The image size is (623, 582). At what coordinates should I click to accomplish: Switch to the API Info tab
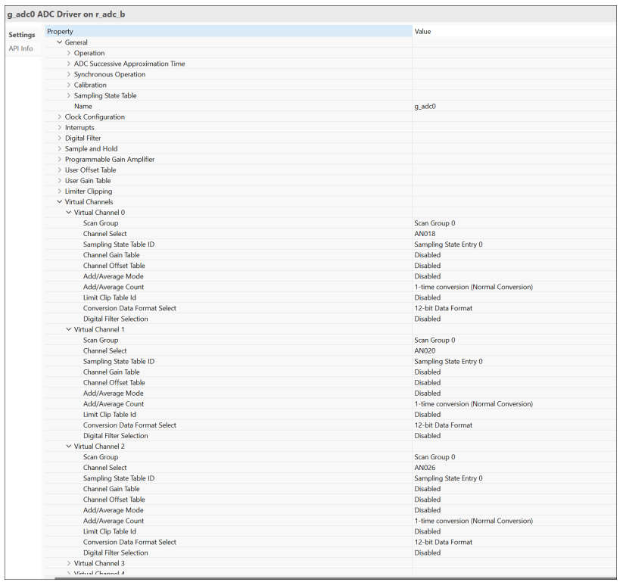(x=20, y=48)
